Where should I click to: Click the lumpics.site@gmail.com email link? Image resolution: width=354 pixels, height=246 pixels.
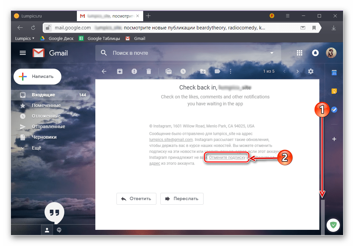coord(171,140)
